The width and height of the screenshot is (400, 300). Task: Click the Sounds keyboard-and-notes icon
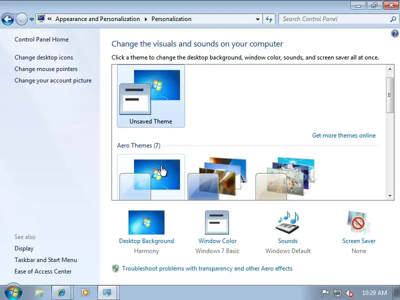(287, 221)
